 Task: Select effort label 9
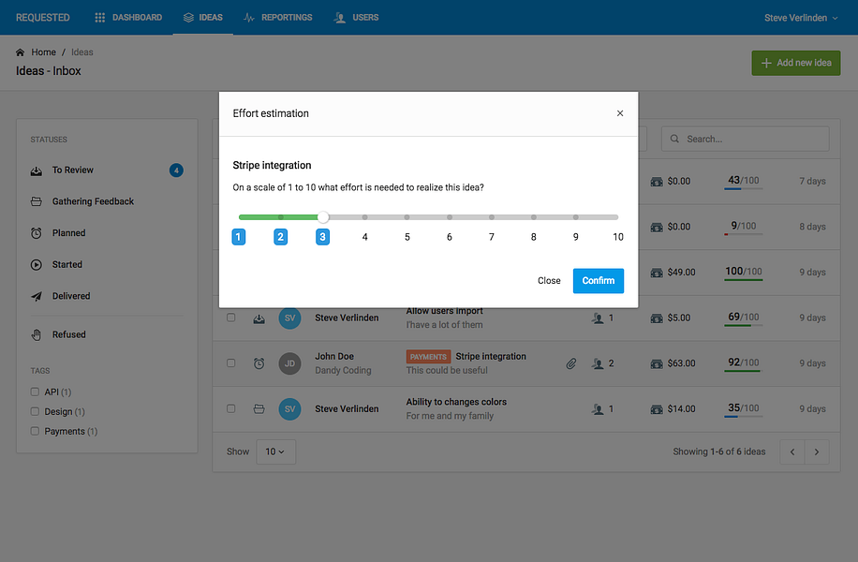(576, 237)
